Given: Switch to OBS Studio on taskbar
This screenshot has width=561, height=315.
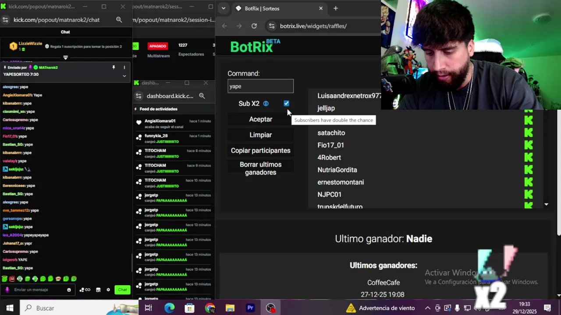Looking at the screenshot, I should 271,308.
